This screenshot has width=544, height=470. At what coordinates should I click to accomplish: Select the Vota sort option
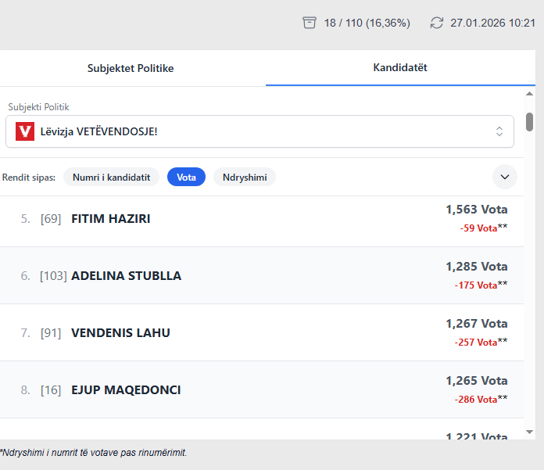coord(186,178)
